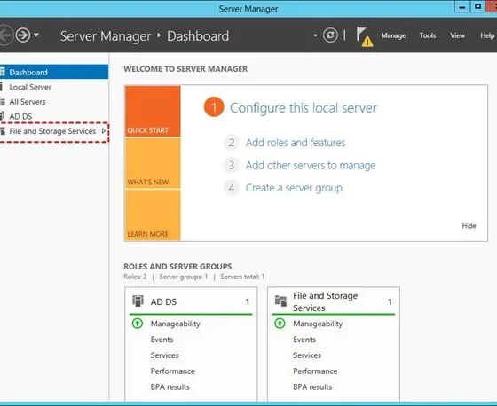Click File and Storage Services tile icon
This screenshot has height=406, width=497.
(280, 301)
